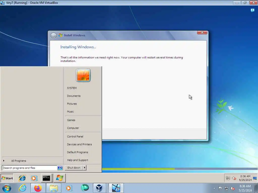The height and width of the screenshot is (193, 258).
Task: Click the back arrow in Install Windows
Action: click(53, 35)
